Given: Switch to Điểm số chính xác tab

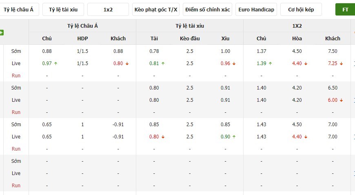Looking at the screenshot, I should click(x=207, y=9).
